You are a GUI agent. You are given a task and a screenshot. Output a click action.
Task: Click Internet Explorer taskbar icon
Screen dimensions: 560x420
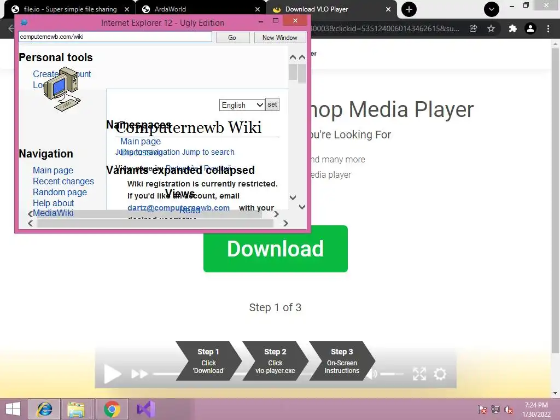tap(45, 409)
